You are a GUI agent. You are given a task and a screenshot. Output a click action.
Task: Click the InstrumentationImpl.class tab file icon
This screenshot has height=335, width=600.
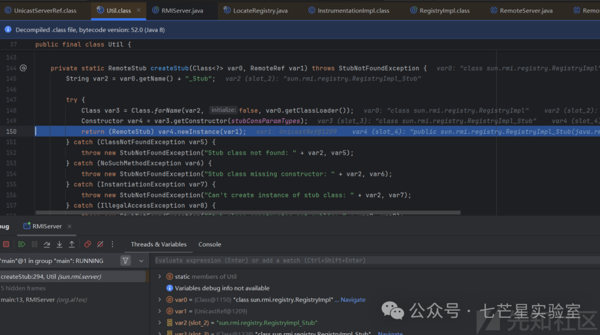(312, 11)
